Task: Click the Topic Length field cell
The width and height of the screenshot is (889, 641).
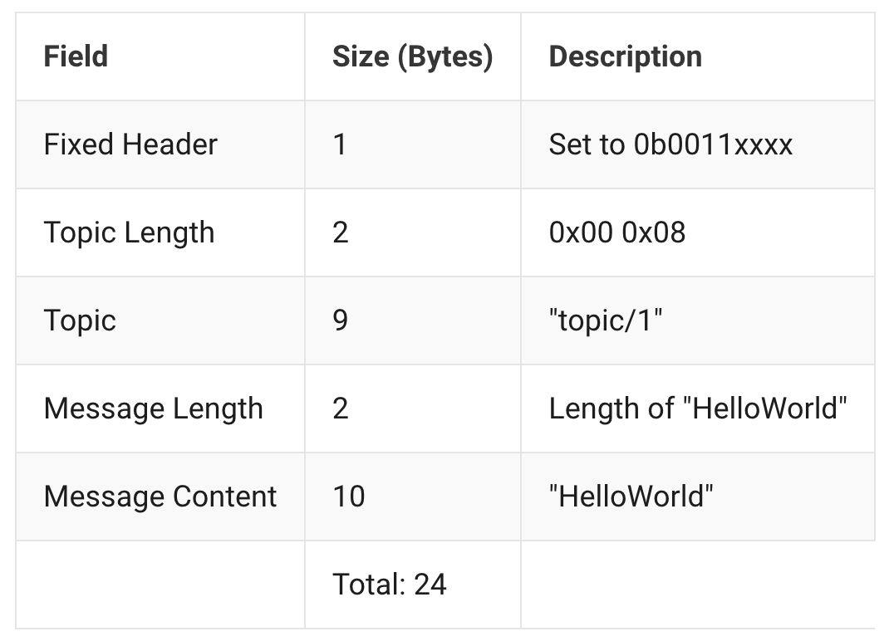Action: (x=129, y=232)
